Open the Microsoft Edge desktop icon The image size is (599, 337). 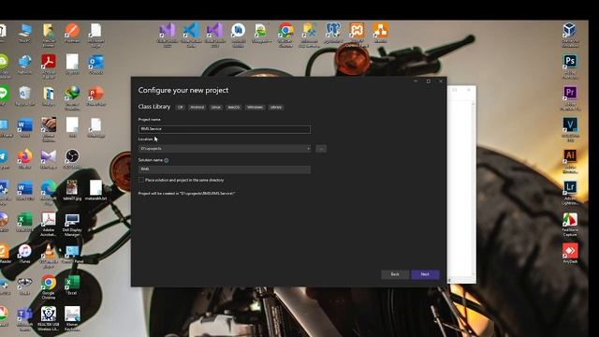click(49, 192)
